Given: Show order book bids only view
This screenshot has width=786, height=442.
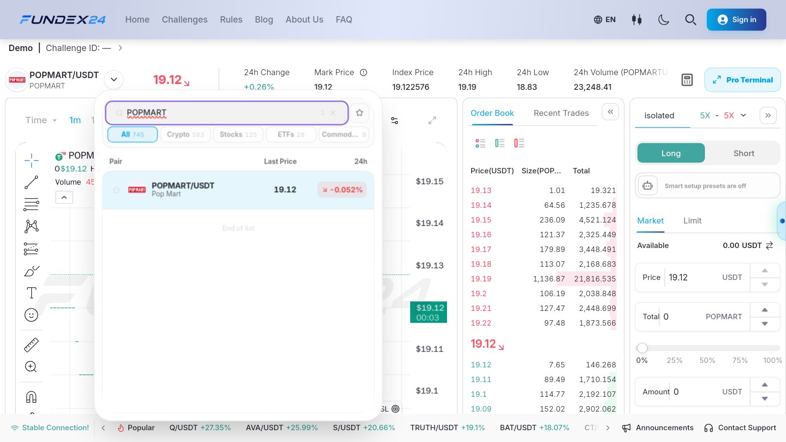Looking at the screenshot, I should tap(500, 143).
